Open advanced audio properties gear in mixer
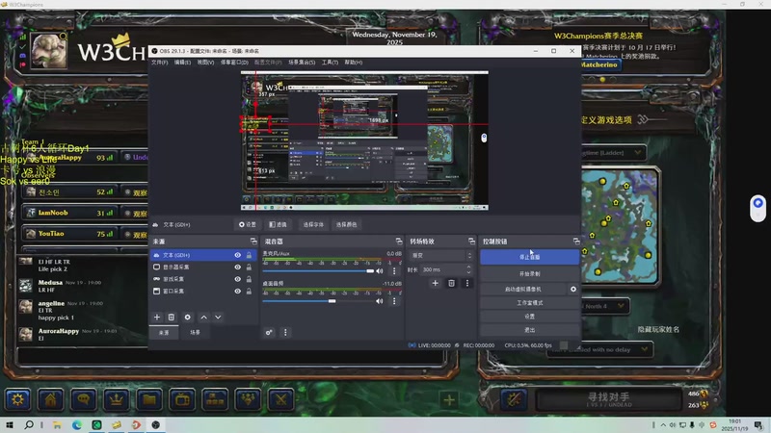The height and width of the screenshot is (433, 771). pyautogui.click(x=269, y=332)
